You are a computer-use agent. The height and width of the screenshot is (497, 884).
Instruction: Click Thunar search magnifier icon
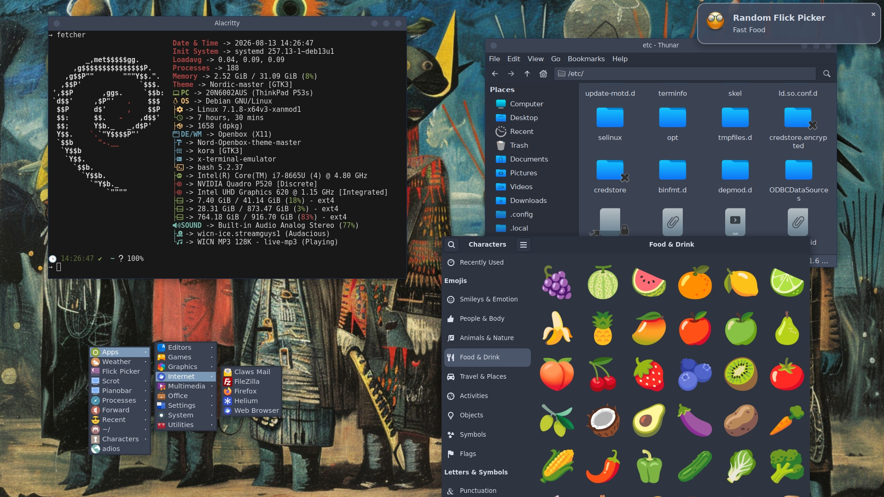(x=827, y=74)
